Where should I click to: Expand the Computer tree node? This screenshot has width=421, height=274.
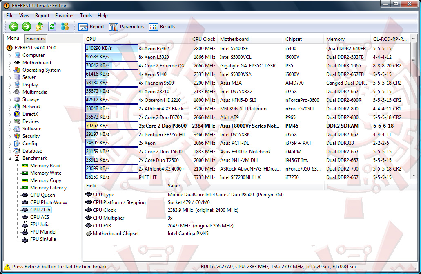tap(10, 56)
